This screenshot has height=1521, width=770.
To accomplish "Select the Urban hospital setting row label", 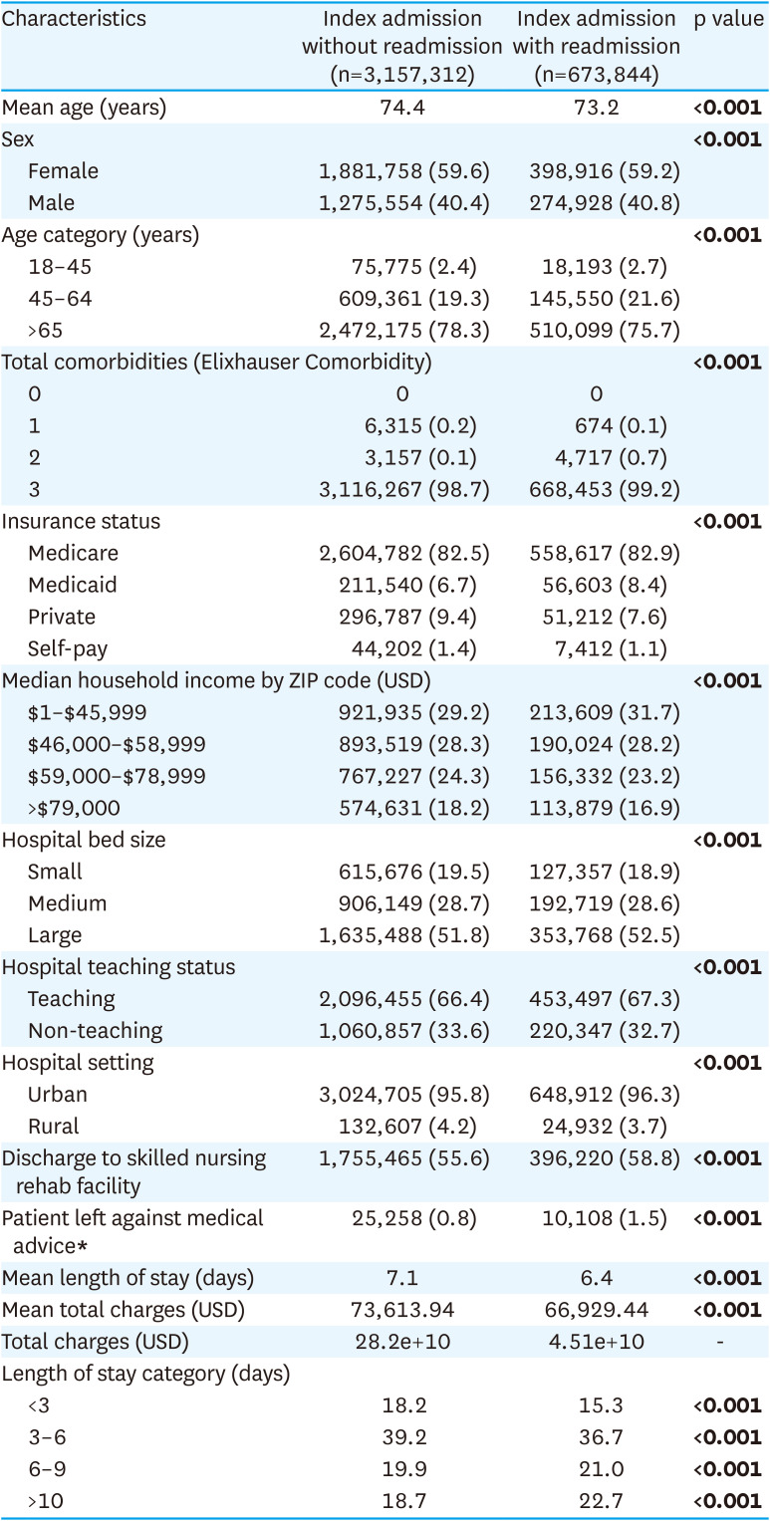I will (58, 1095).
